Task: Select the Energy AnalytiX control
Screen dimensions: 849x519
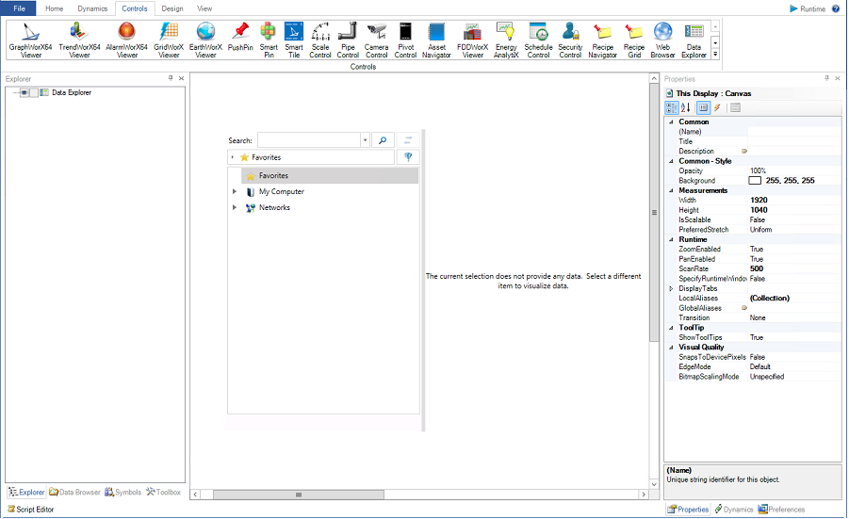Action: click(x=506, y=40)
